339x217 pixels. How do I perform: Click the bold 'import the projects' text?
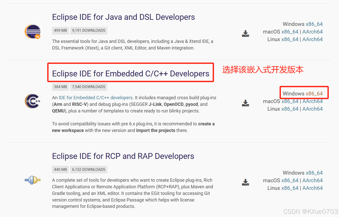tap(156, 130)
